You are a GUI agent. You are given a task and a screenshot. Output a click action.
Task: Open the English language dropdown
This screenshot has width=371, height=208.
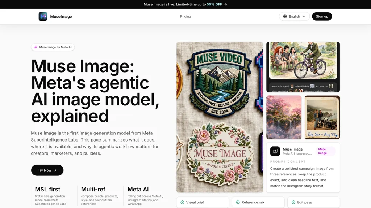click(294, 16)
